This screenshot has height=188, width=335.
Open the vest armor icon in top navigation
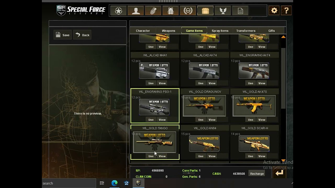171,11
